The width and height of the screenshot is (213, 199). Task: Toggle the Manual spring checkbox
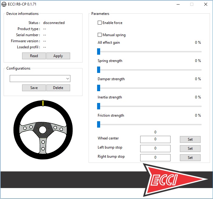pos(100,35)
